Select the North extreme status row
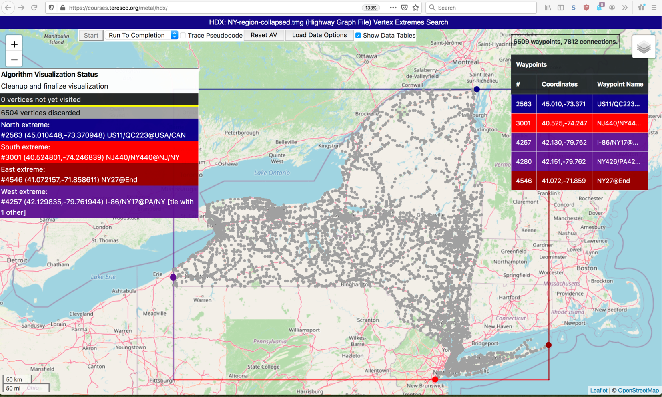Screen dimensions: 662x397 pyautogui.click(x=99, y=130)
